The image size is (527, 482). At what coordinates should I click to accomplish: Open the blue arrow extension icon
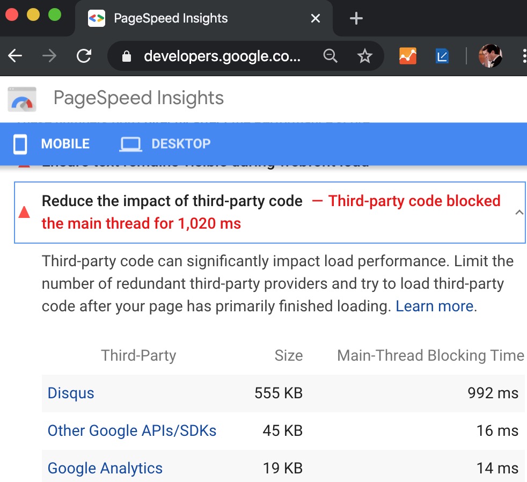[x=442, y=56]
